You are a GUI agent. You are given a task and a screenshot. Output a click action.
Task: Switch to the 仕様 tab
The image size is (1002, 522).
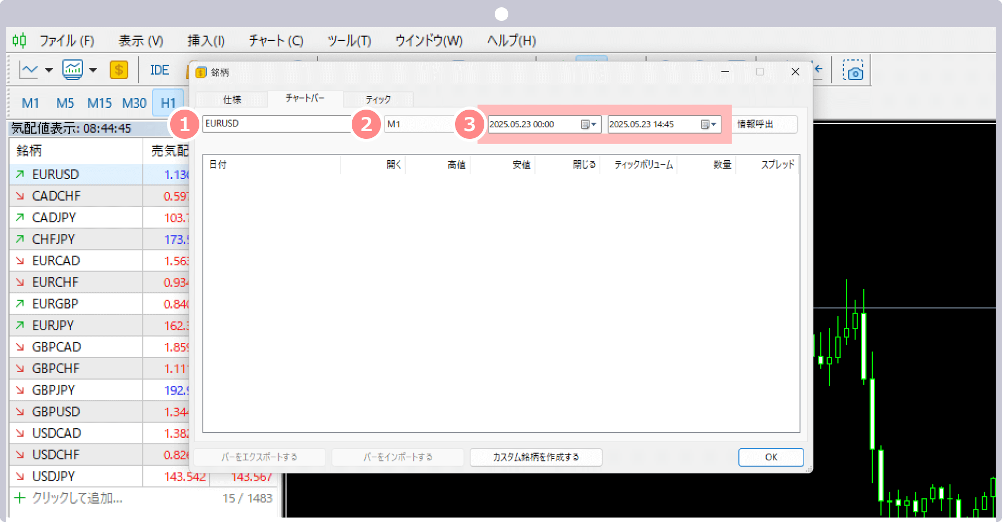(x=232, y=99)
